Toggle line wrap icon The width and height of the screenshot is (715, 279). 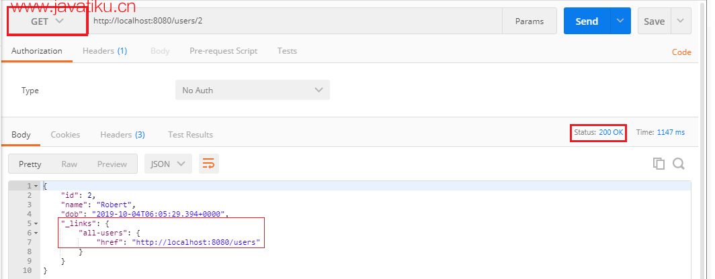(209, 164)
